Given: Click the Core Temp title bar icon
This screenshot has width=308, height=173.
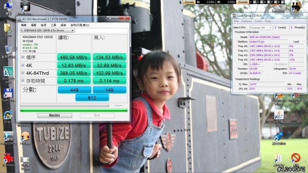Looking at the screenshot, I should point(234,15).
